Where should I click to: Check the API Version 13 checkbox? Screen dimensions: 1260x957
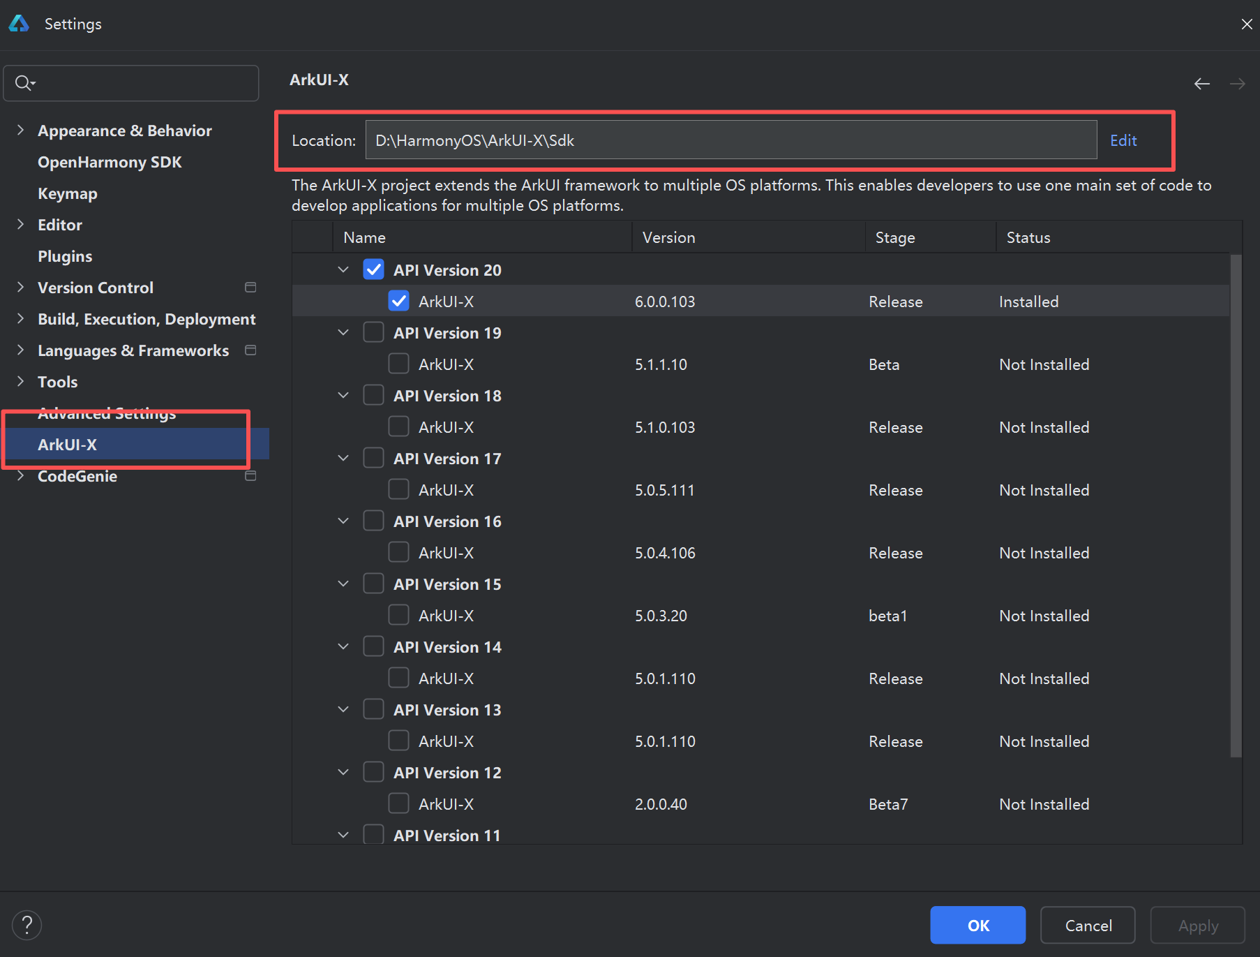click(373, 709)
